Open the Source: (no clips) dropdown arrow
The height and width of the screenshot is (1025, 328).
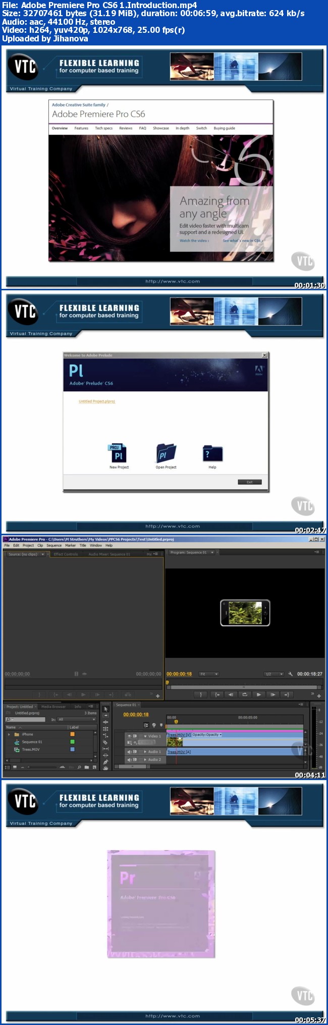[x=42, y=554]
